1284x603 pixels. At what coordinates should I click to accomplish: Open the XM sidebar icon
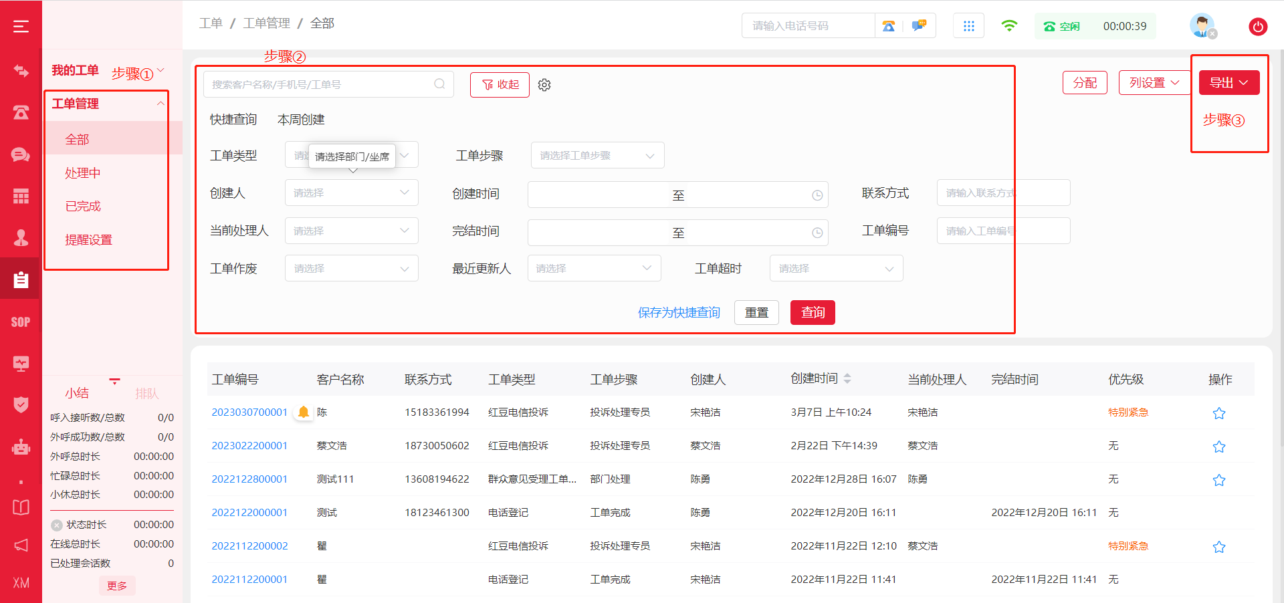(21, 583)
